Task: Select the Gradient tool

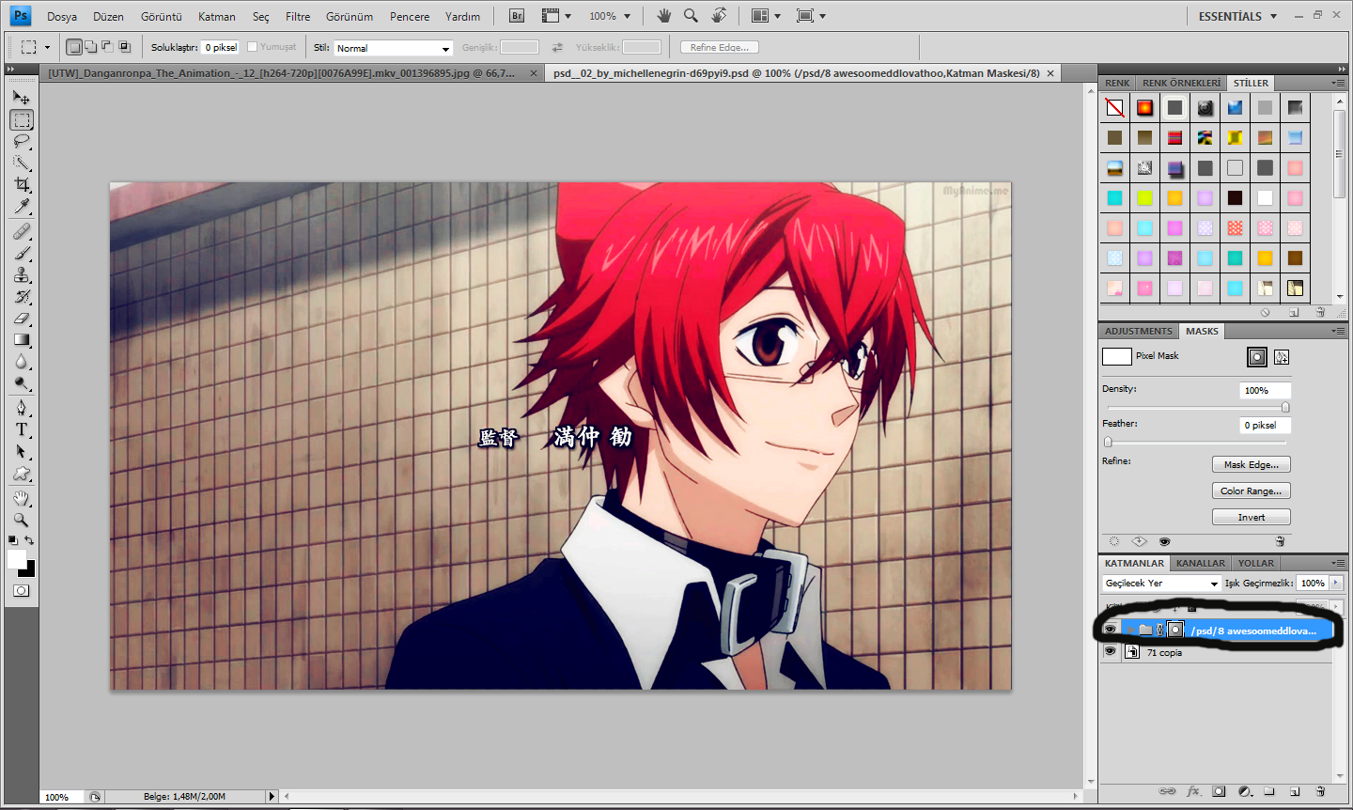Action: click(22, 339)
